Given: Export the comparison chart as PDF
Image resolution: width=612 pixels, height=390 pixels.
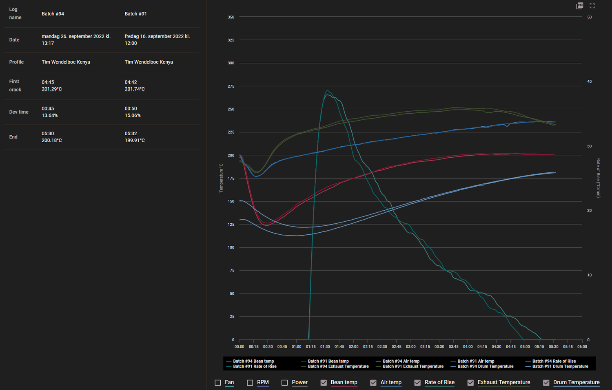Looking at the screenshot, I should (x=579, y=6).
